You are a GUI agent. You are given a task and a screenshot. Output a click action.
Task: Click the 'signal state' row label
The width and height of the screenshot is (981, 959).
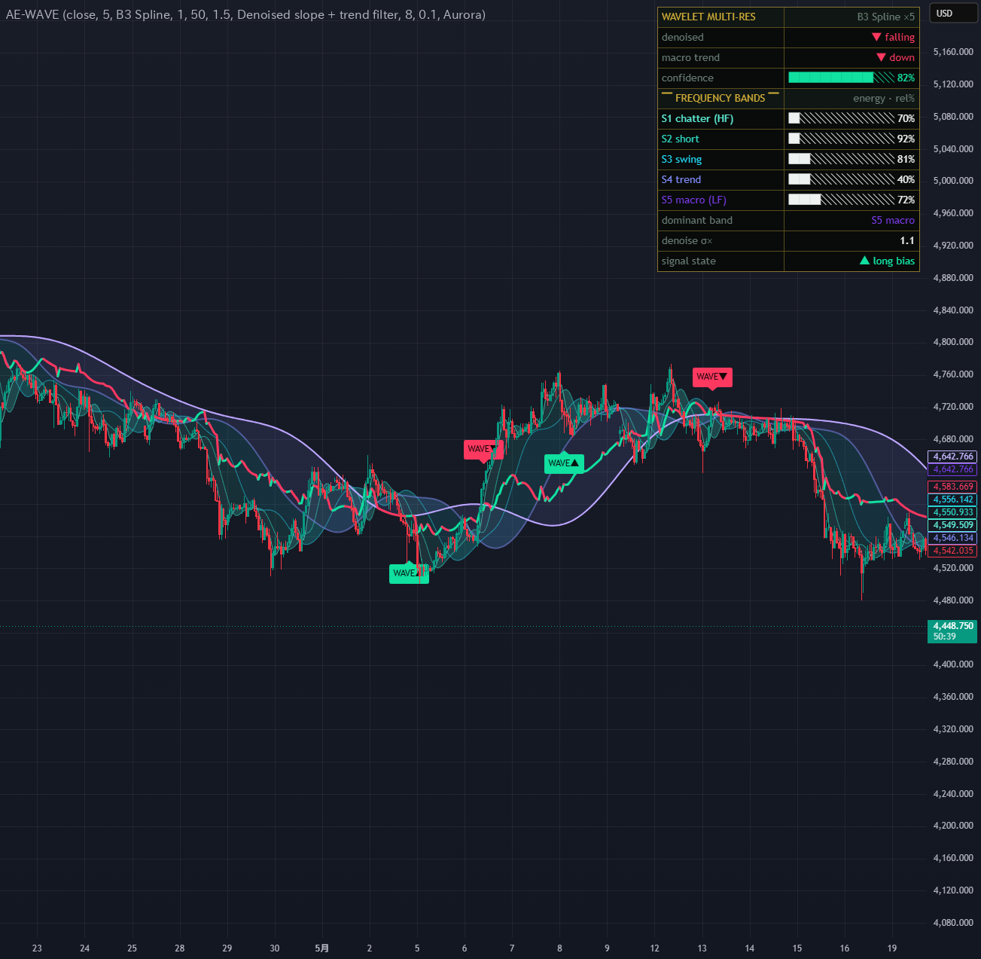(x=689, y=261)
